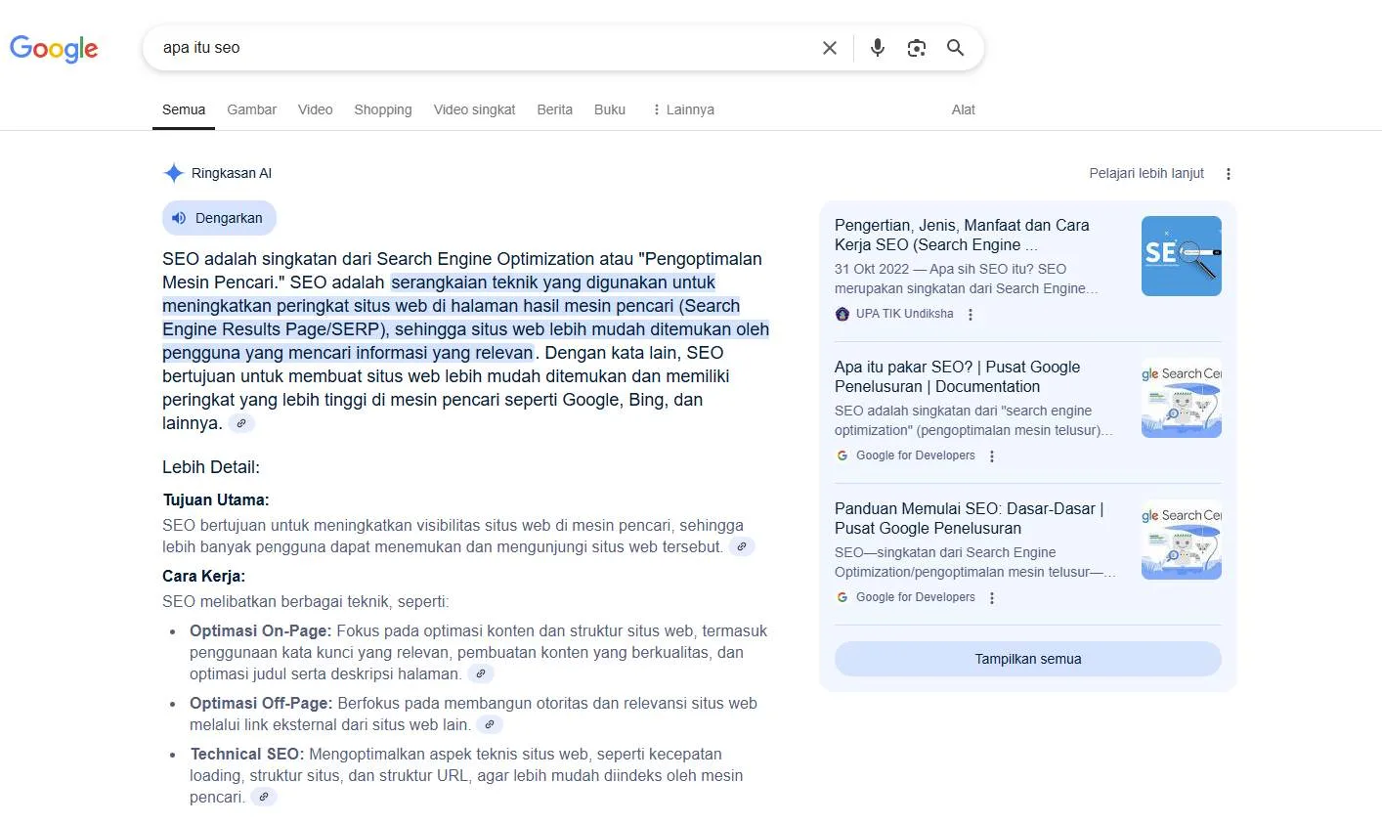Click the 'Technical SEO:' bold text
Screen dimensions: 1382x824
(x=247, y=754)
